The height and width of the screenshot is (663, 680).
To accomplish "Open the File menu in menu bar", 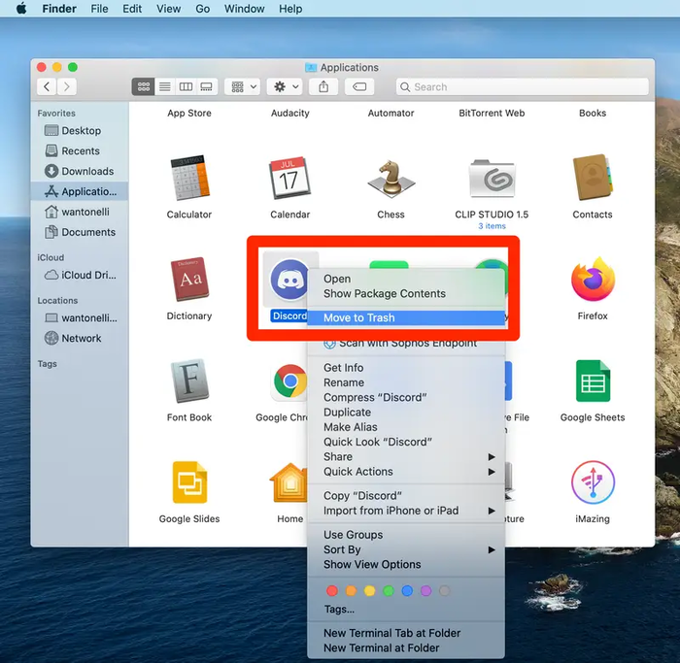I will [x=99, y=9].
